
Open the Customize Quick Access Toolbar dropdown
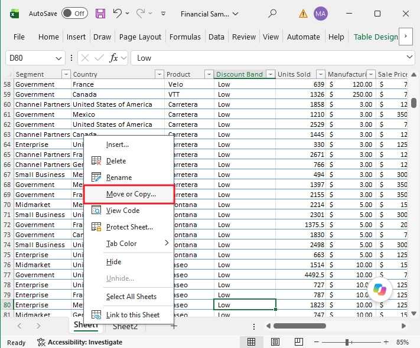tap(163, 14)
